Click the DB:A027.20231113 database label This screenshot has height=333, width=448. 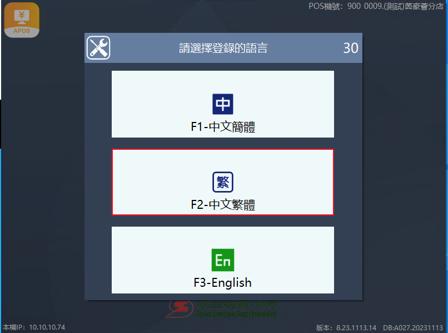pyautogui.click(x=413, y=327)
